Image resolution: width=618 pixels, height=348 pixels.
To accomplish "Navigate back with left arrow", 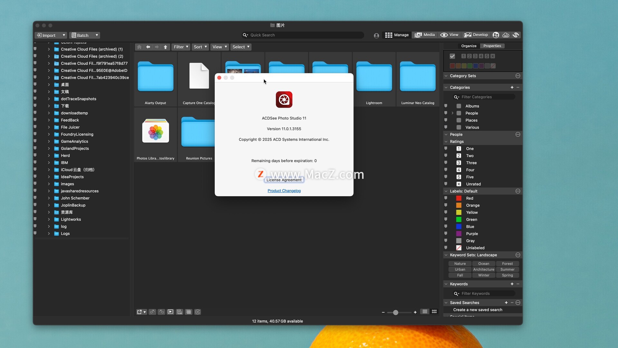I will (148, 47).
